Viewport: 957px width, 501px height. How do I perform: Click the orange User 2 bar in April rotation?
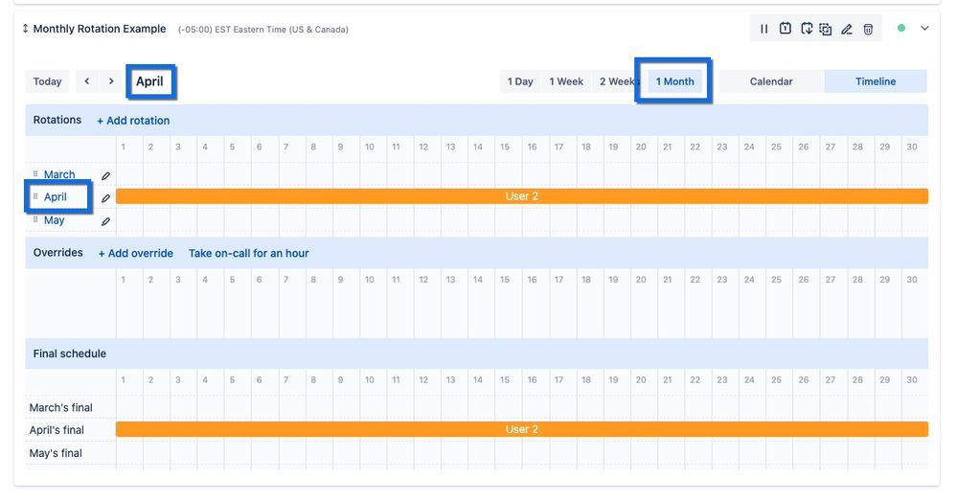522,195
